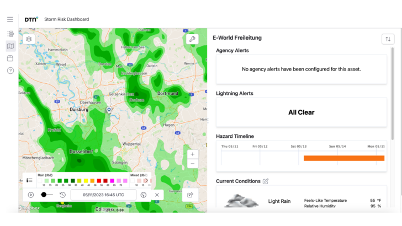Reset radar time with history icon
The height and width of the screenshot is (226, 402).
pyautogui.click(x=62, y=195)
